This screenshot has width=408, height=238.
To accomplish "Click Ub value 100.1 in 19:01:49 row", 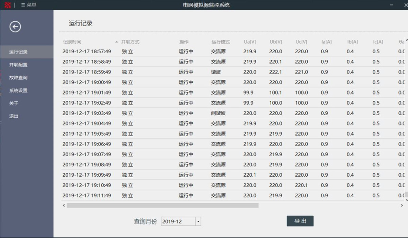I will [276, 93].
